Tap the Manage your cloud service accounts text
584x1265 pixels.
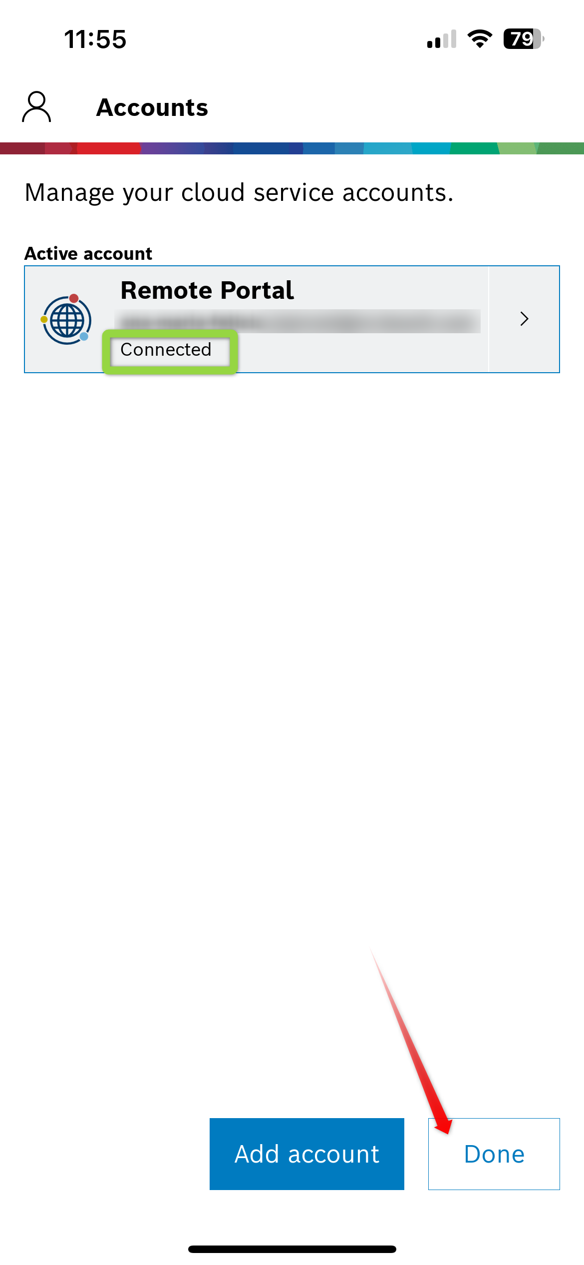point(239,193)
